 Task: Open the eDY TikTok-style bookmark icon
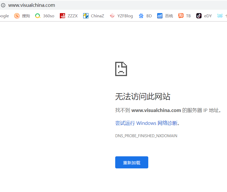click(x=199, y=16)
